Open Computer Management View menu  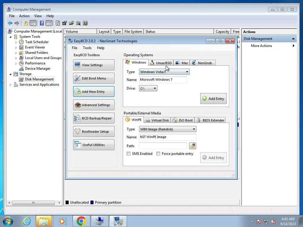[38, 16]
